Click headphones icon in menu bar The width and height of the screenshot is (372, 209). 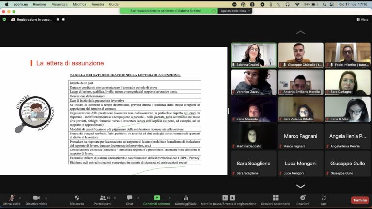coord(287,4)
